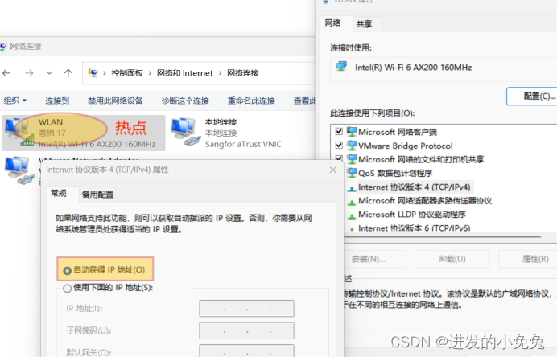Click 连接到 toolbar command

tap(57, 101)
